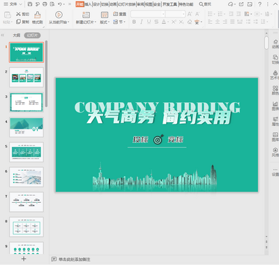Open Color (颜色) icon in right sidebar

pos(276,90)
